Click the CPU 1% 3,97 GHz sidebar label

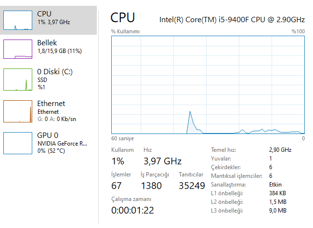(x=54, y=22)
